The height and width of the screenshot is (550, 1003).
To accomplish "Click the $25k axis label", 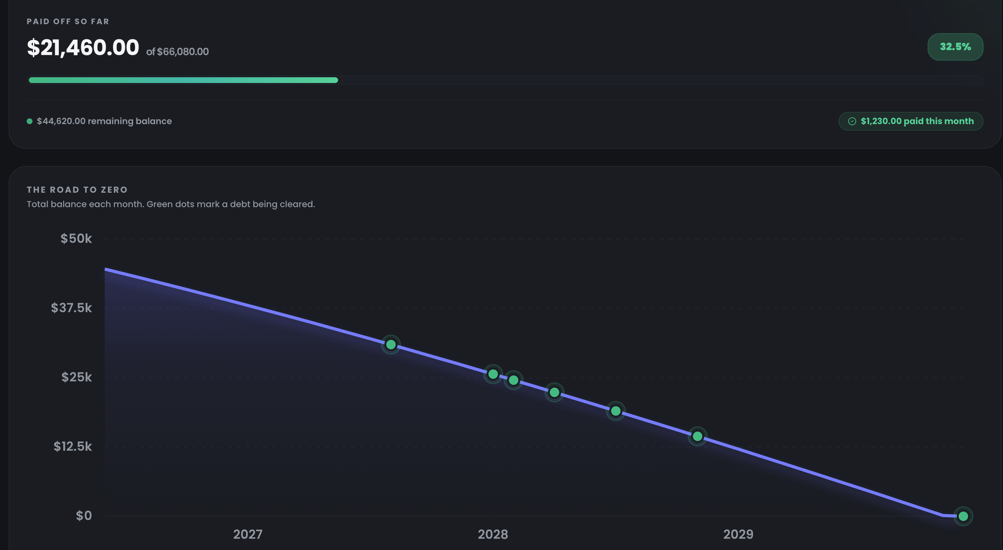I will [76, 377].
